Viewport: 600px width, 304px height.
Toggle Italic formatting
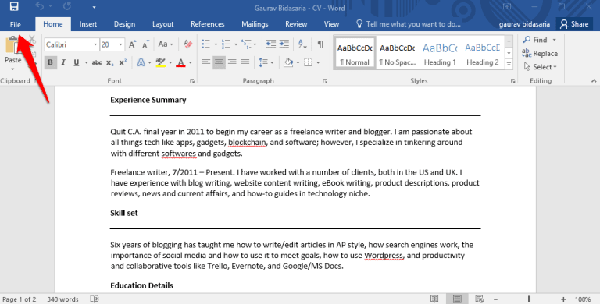(63, 62)
